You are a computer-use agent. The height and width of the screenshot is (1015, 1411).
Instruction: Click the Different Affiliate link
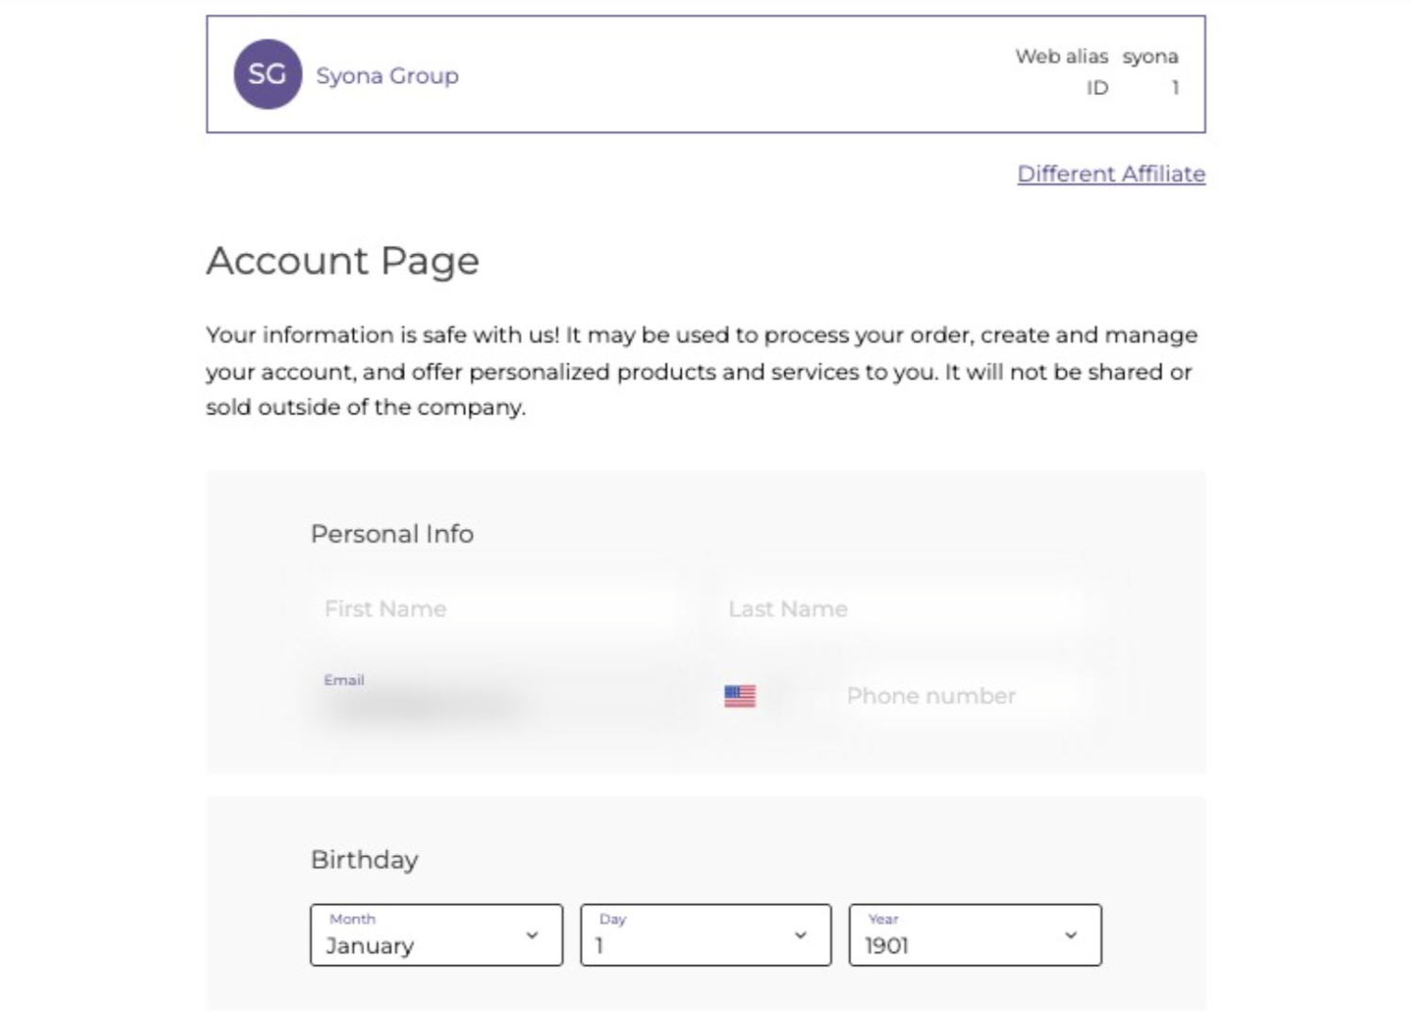click(1111, 174)
